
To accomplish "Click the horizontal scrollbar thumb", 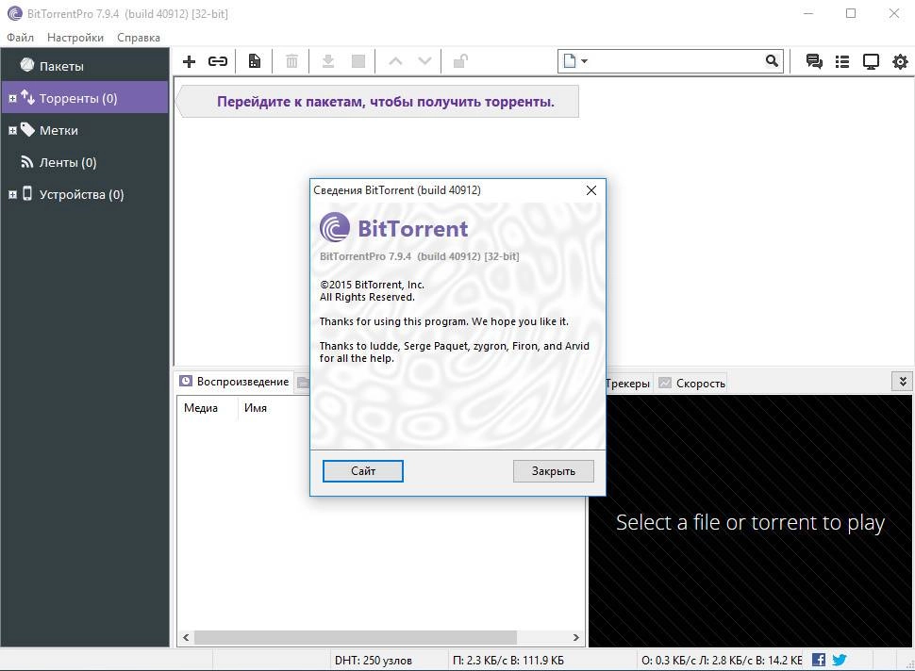I will [356, 637].
